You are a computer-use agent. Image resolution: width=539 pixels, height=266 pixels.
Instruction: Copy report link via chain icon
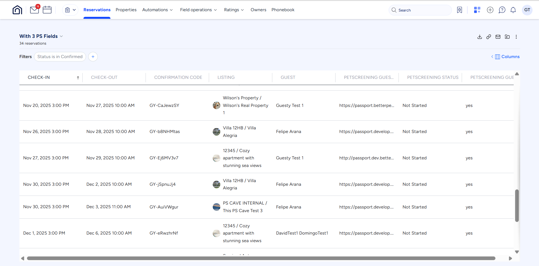(489, 37)
